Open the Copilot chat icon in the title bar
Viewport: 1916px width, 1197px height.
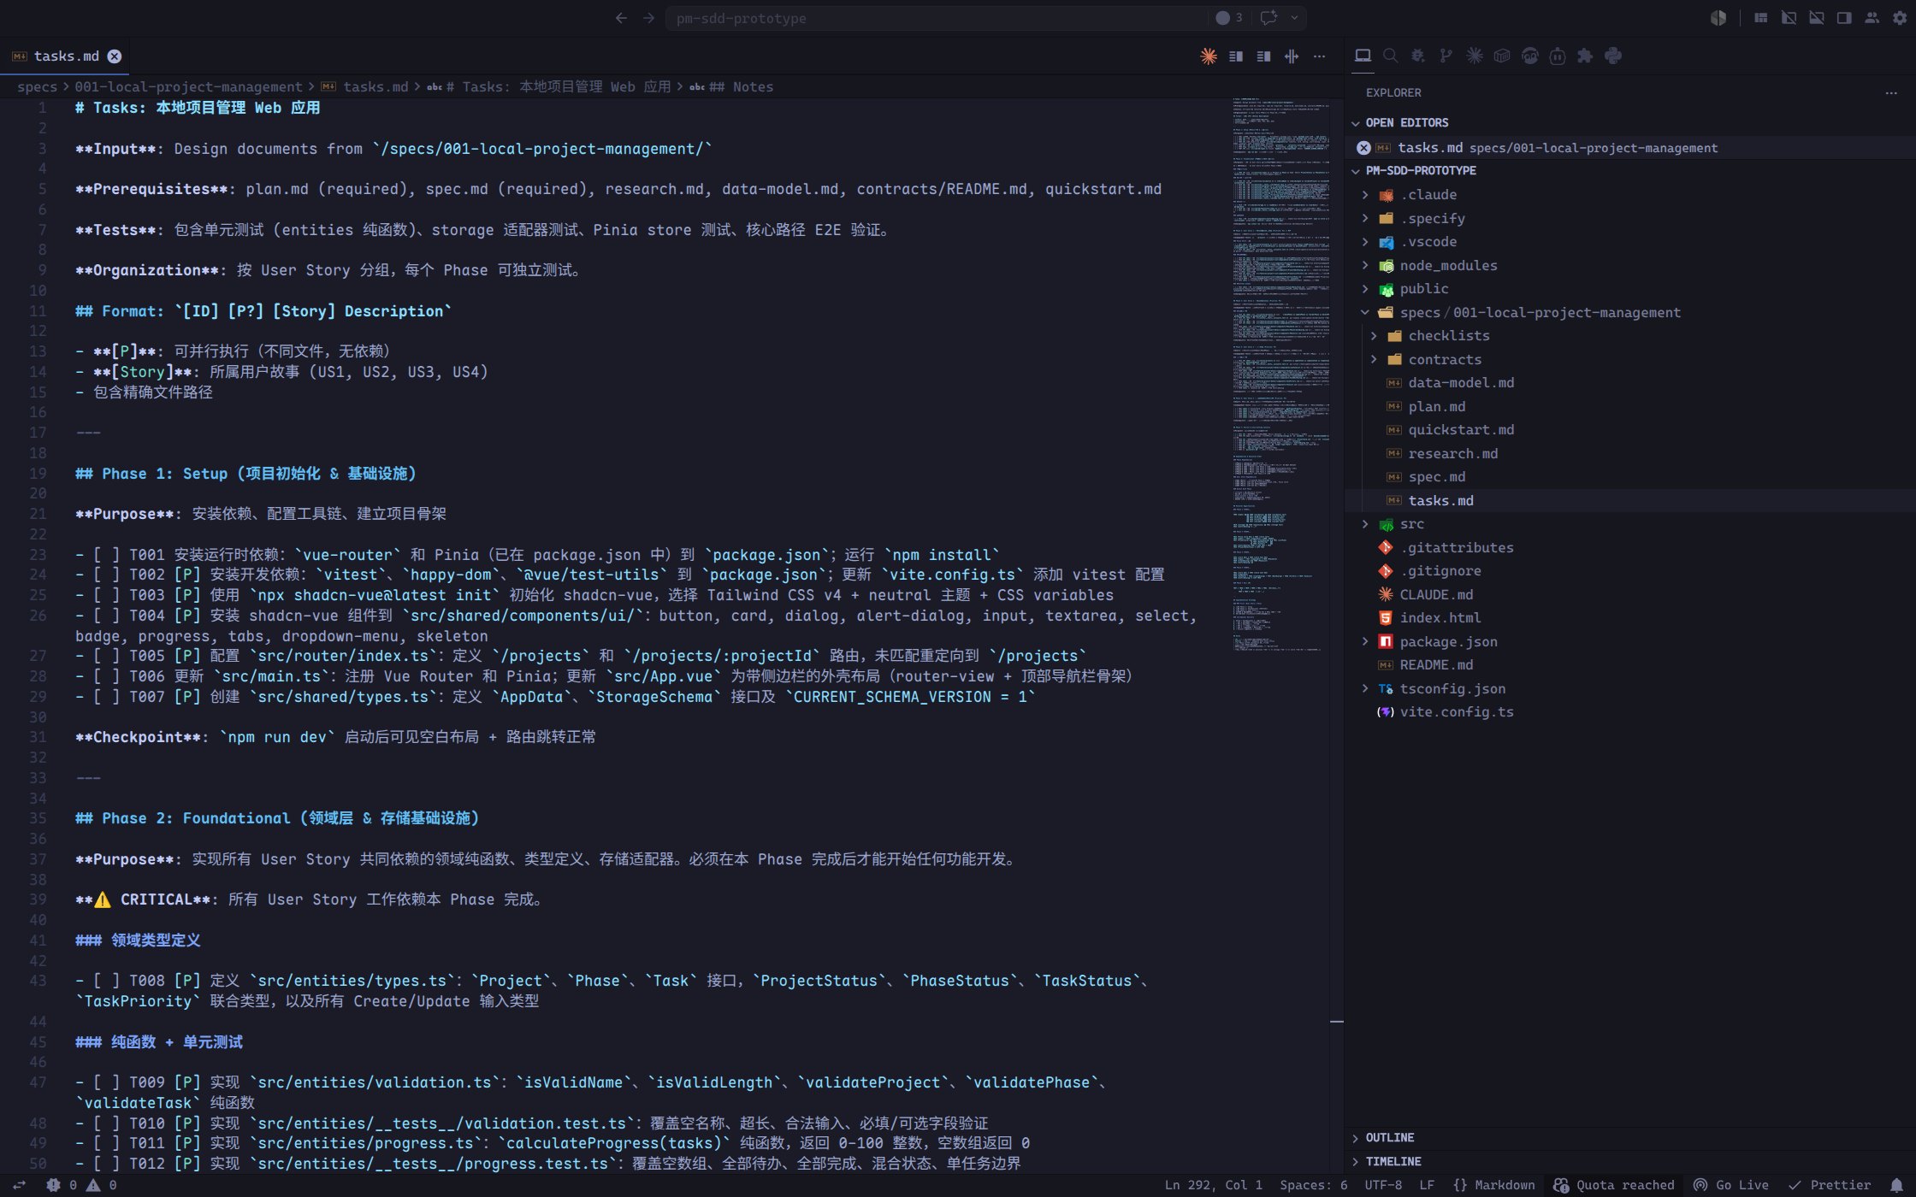tap(1268, 18)
